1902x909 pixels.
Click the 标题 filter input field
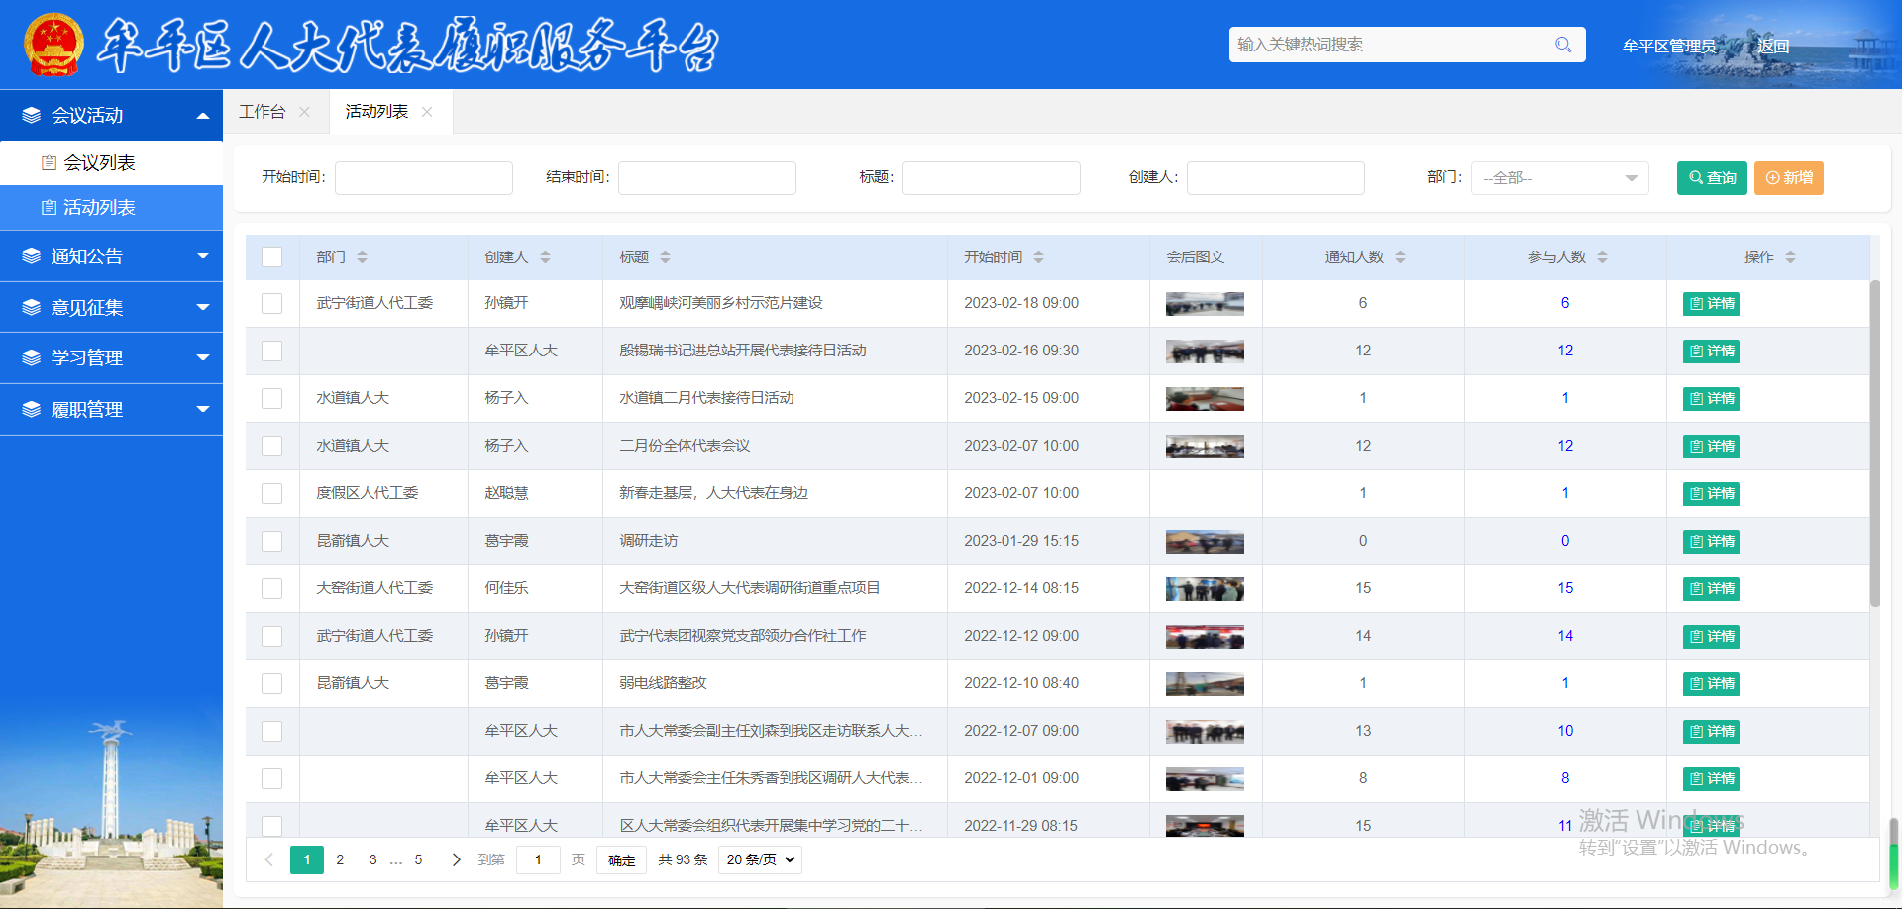pyautogui.click(x=991, y=178)
